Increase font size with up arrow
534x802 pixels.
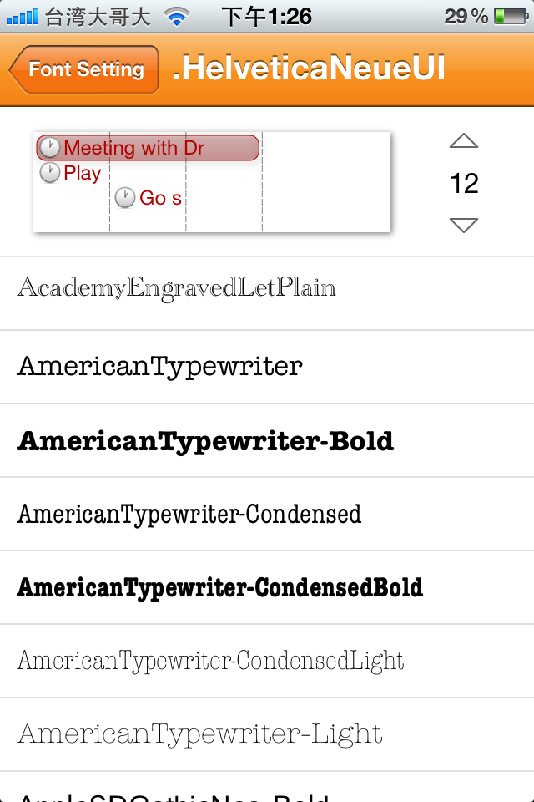tap(464, 141)
